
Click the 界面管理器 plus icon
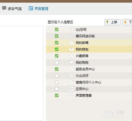click(71, 96)
